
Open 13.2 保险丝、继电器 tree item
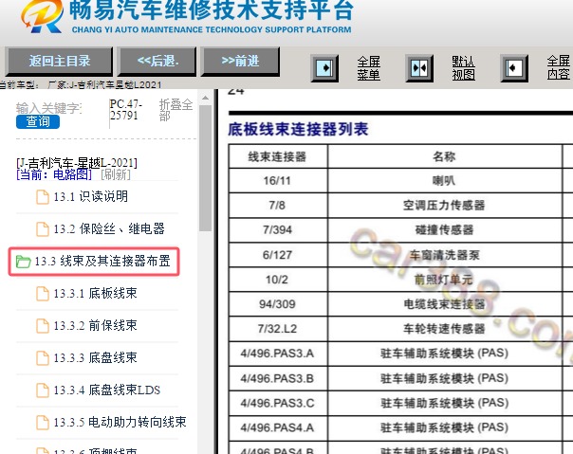coord(109,229)
